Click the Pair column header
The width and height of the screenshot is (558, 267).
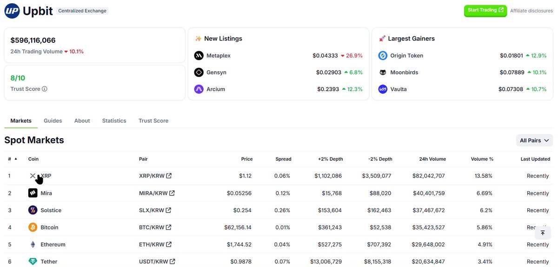pos(143,159)
